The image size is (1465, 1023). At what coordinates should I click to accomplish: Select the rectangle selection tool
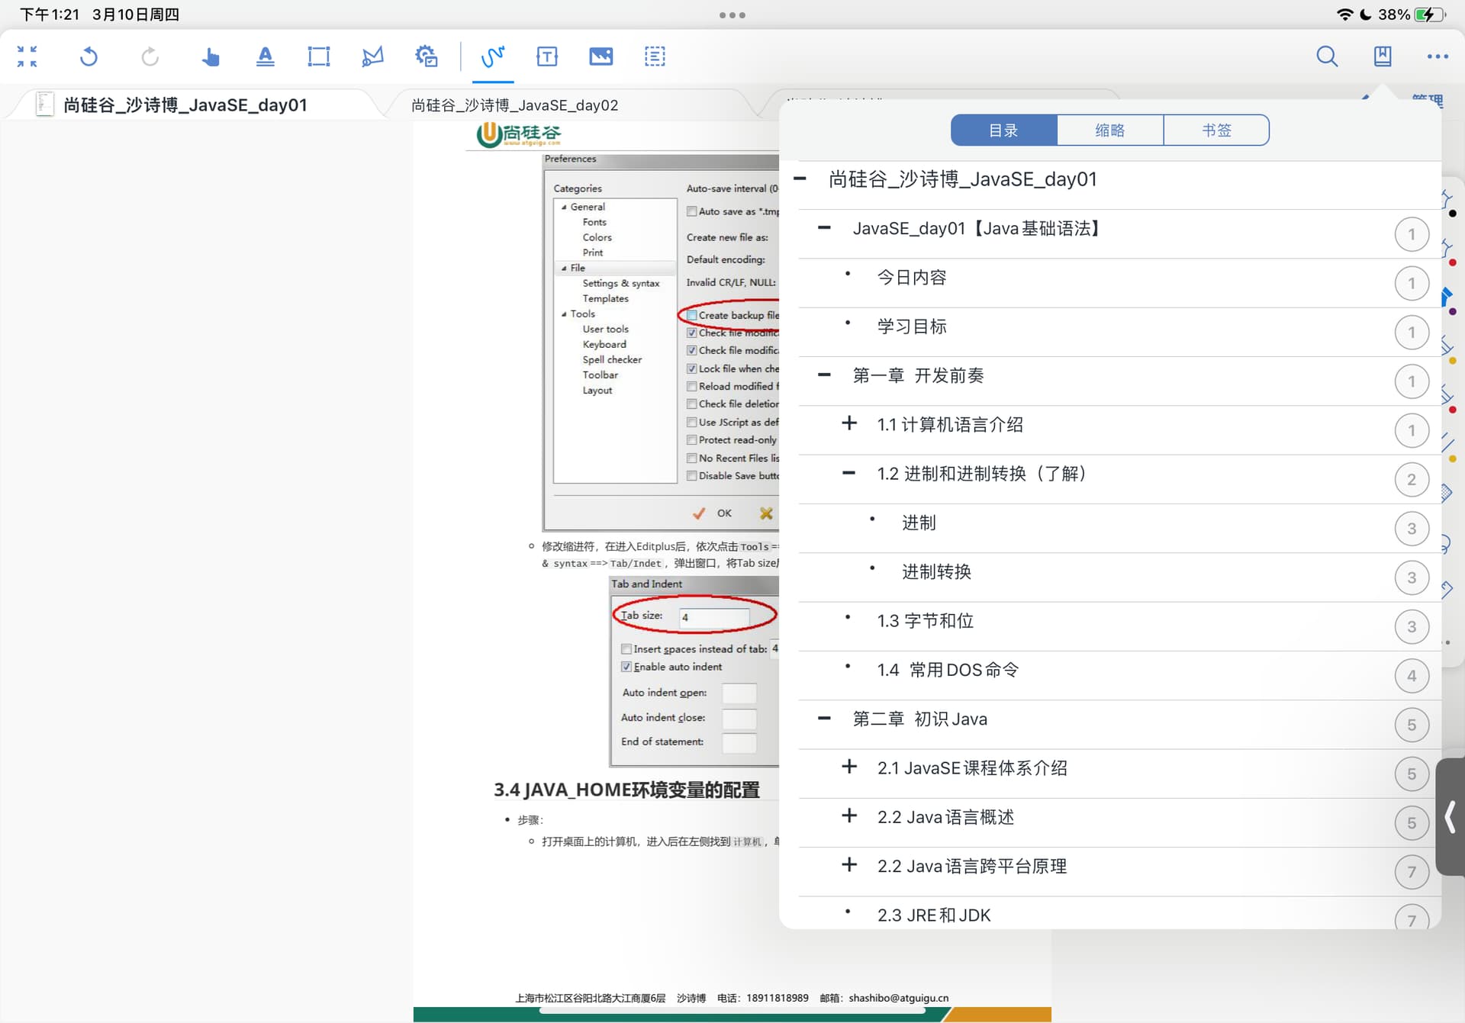[319, 56]
